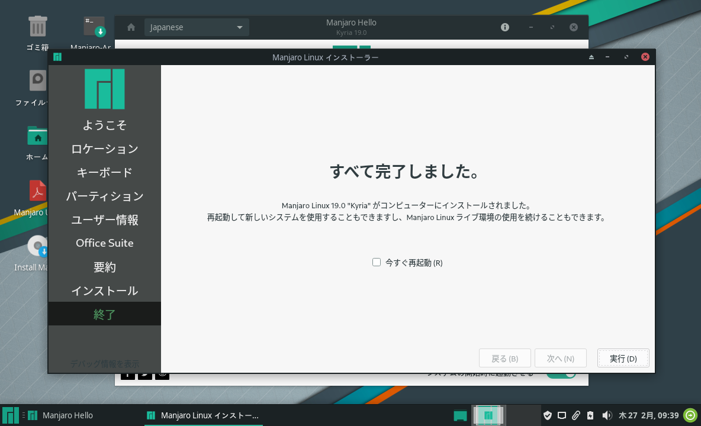The width and height of the screenshot is (701, 426).
Task: Click volume speaker tray icon
Action: (606, 416)
